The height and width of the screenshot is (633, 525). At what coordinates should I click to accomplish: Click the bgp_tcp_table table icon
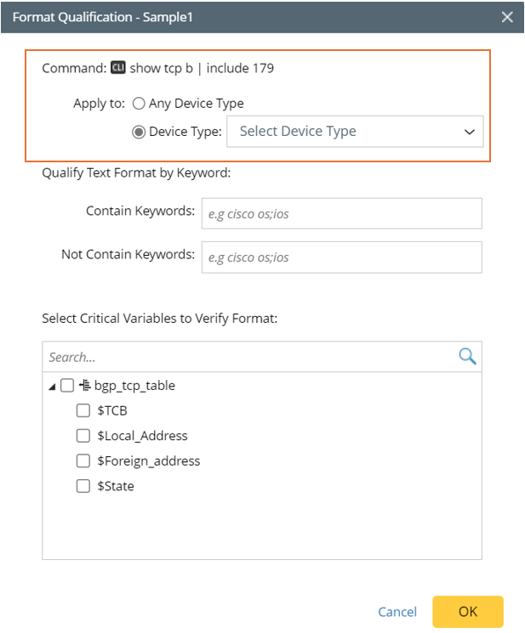pyautogui.click(x=84, y=386)
